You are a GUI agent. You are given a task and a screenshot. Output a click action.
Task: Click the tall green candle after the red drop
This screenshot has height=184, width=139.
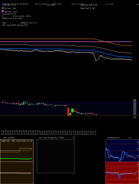[72, 110]
